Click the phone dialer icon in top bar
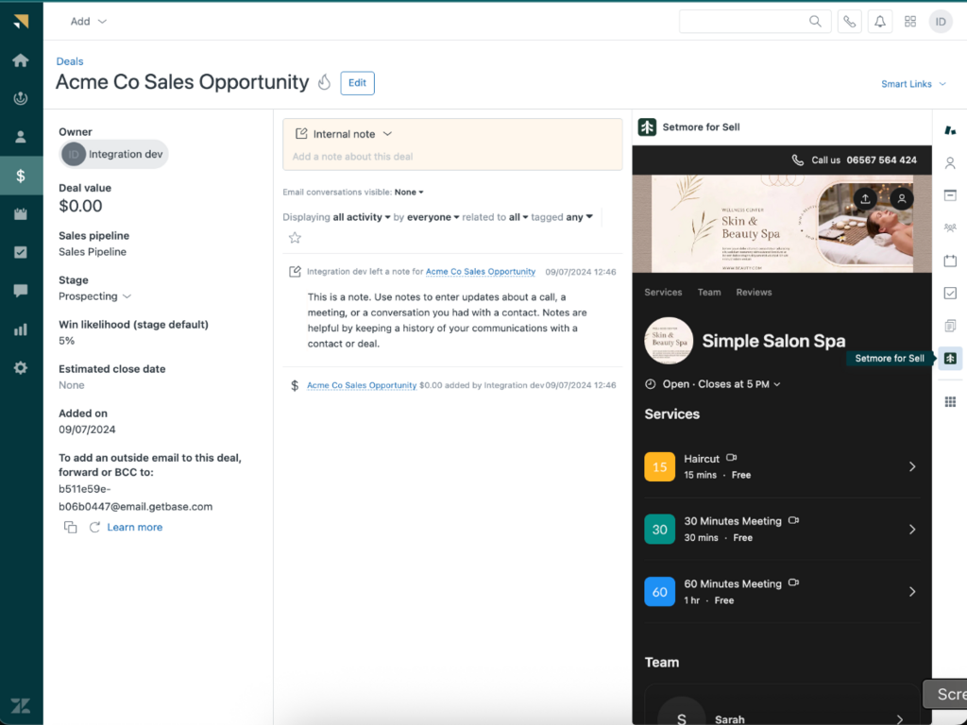 click(x=849, y=22)
